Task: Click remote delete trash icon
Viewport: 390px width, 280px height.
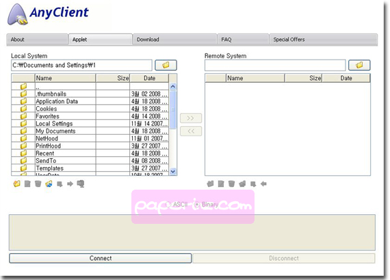Action: 231,184
